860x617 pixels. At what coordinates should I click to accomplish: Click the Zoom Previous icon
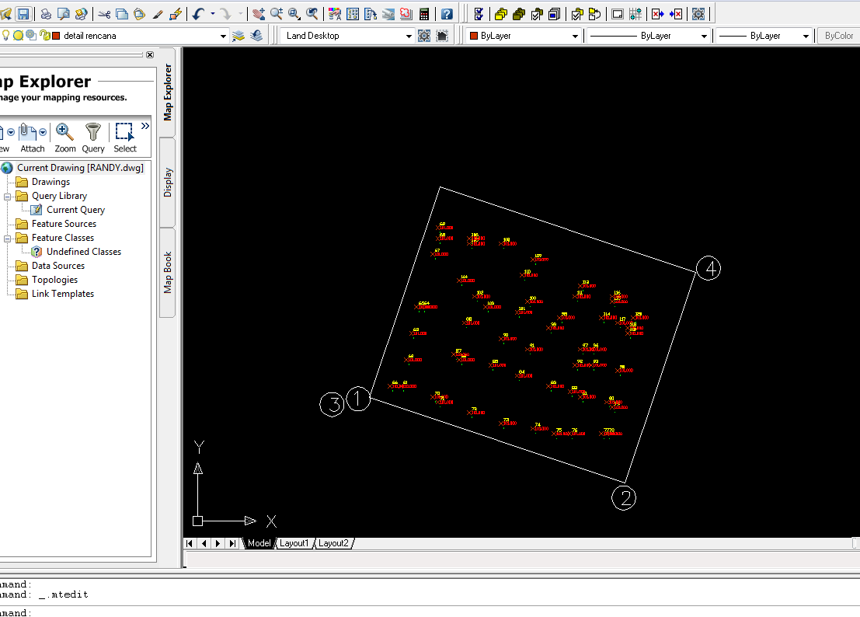(x=312, y=14)
